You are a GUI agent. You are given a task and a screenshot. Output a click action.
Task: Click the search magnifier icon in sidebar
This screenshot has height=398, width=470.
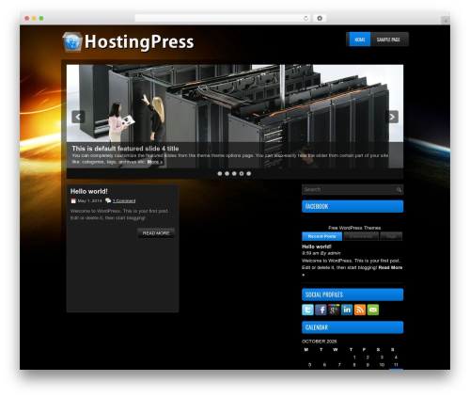coord(399,189)
